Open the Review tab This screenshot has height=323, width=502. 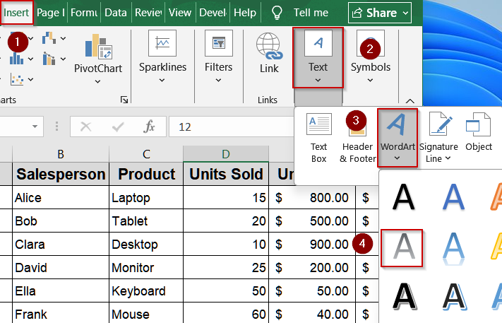click(148, 13)
